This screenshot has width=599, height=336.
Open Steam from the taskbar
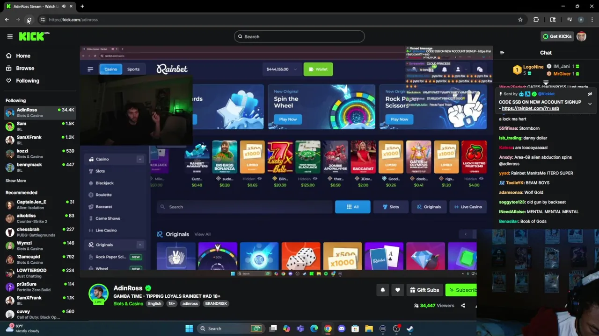click(410, 329)
